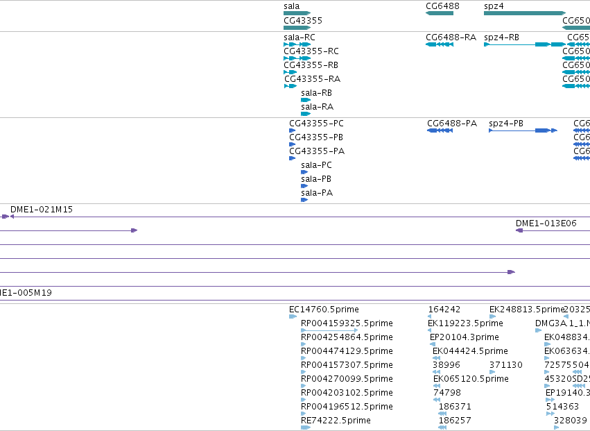Click the sala-PA protein label

317,193
